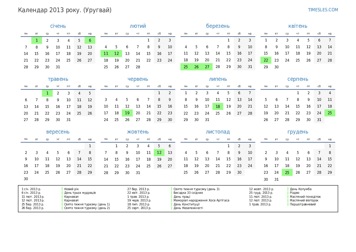Screen dimensions: 356x252
Task: Select the 'травень' month heading
Action: click(58, 79)
